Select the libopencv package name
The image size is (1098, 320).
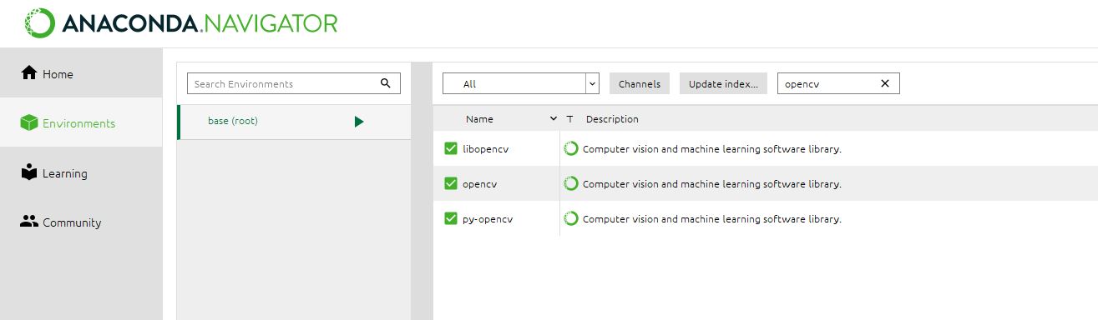tap(485, 149)
